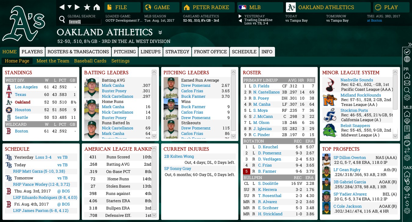Click the Los Angeles Angels logo in standings

9,87
